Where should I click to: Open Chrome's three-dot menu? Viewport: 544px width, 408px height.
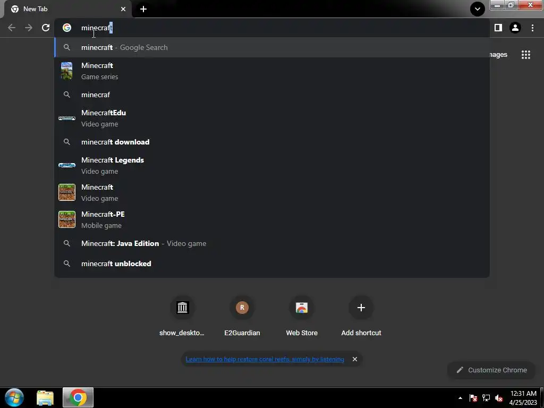point(532,28)
